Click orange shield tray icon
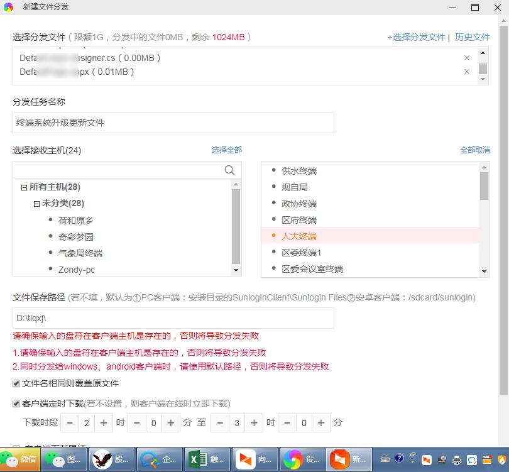Viewport: 509px width, 472px height. click(x=502, y=459)
